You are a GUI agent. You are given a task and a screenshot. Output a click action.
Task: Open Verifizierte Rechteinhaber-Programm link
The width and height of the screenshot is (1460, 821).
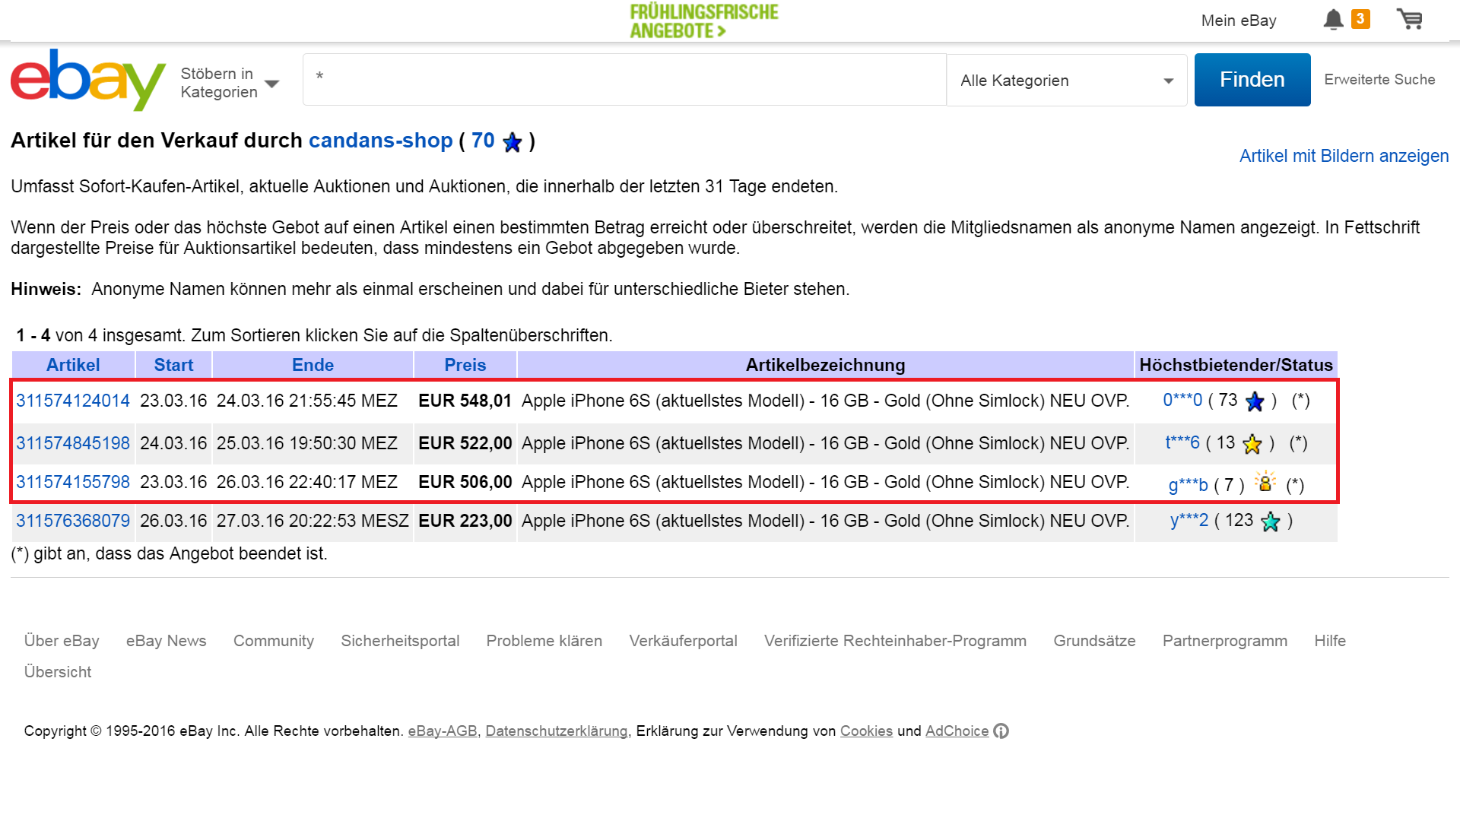[895, 641]
